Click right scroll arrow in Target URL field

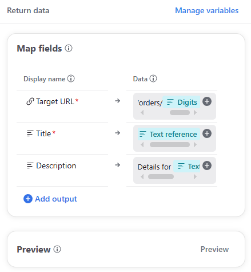195,113
